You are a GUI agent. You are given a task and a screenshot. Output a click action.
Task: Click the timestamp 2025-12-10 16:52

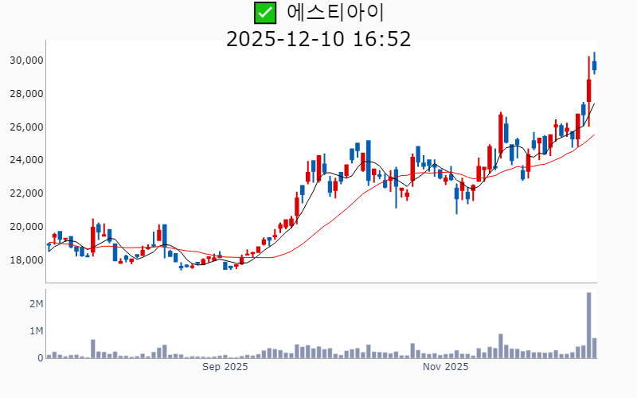point(318,39)
